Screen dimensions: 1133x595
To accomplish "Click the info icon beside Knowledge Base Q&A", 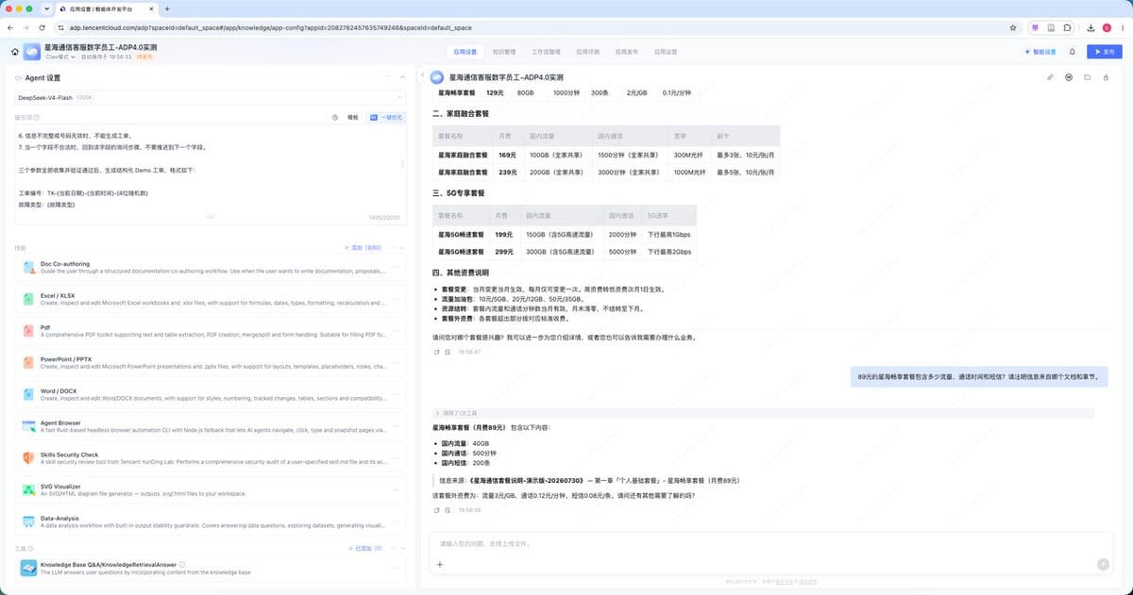I will [182, 564].
